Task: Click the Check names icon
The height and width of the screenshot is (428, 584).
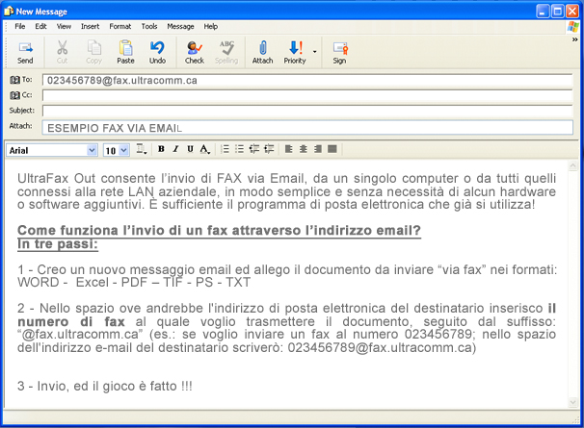Action: [x=195, y=52]
